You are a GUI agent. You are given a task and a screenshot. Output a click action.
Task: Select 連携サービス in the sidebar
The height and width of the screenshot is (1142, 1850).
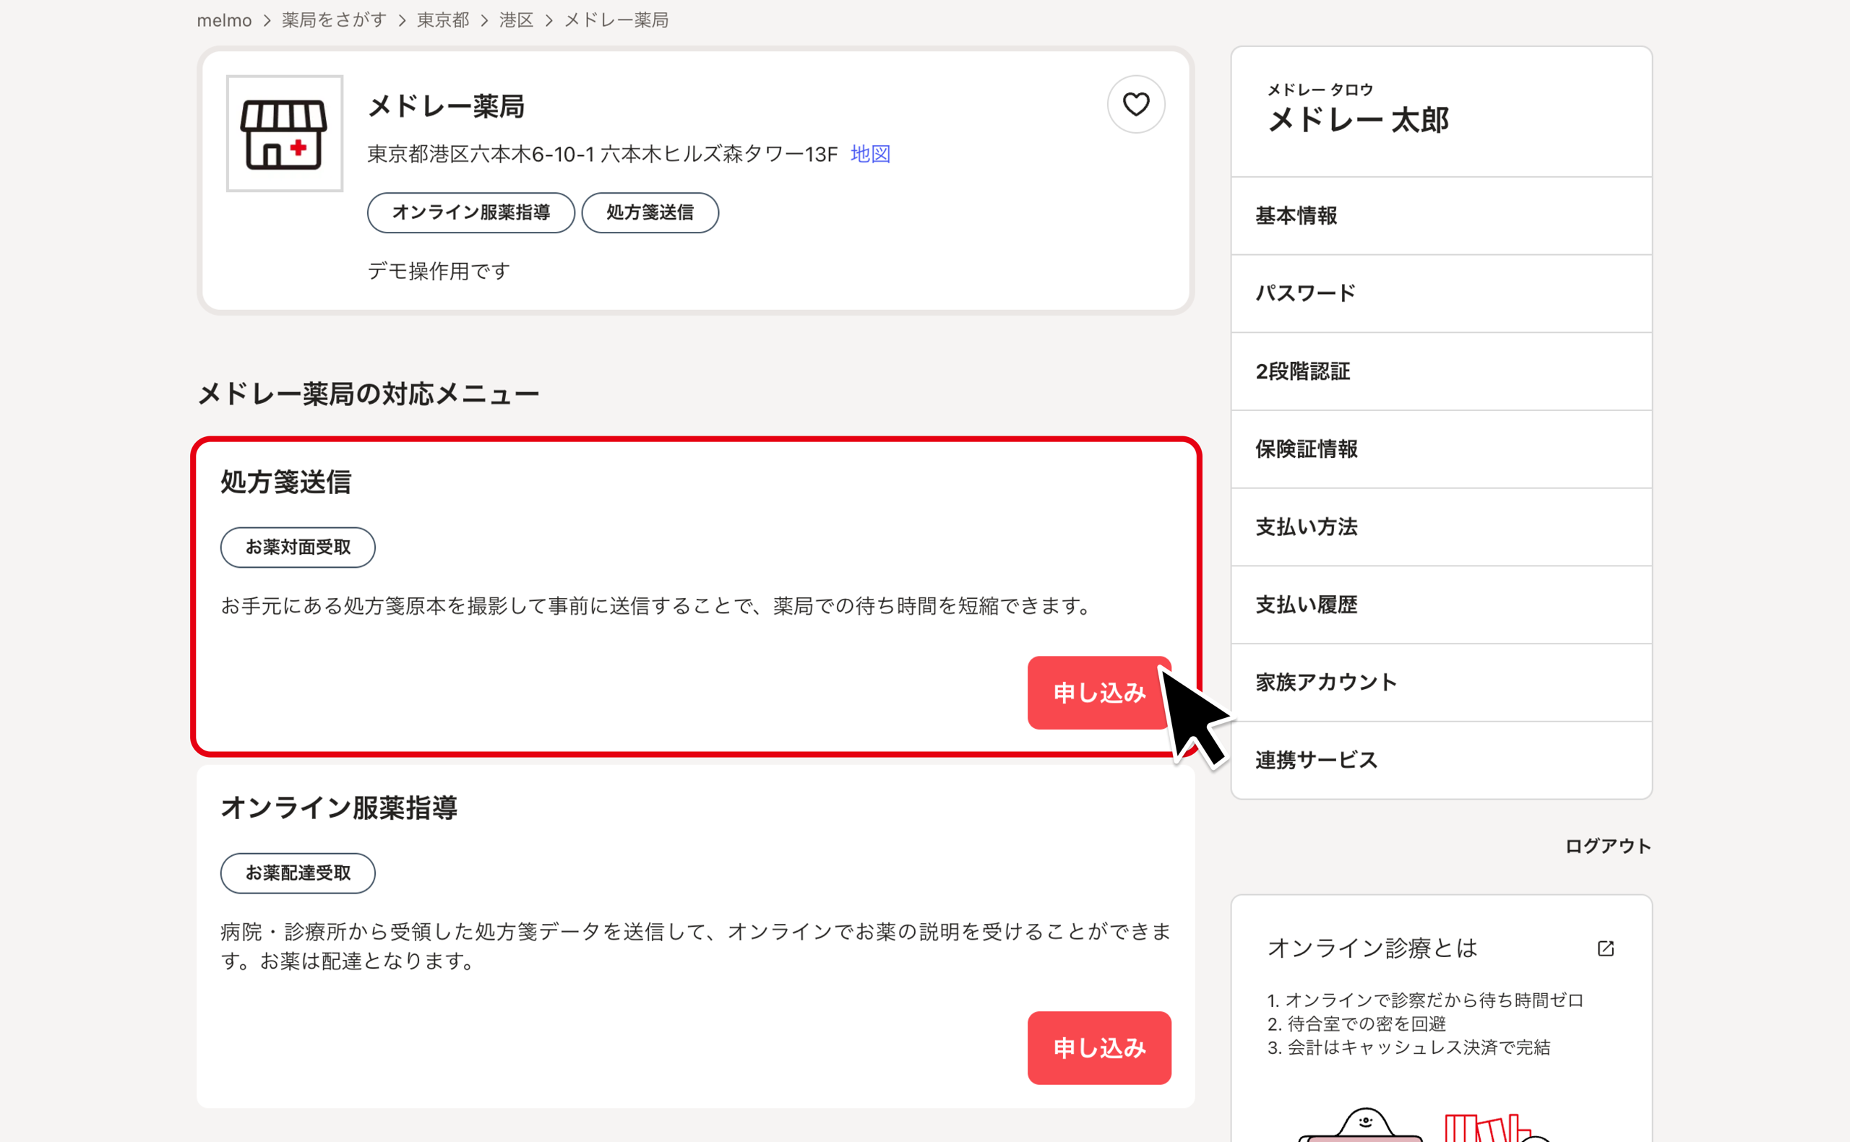(1316, 761)
